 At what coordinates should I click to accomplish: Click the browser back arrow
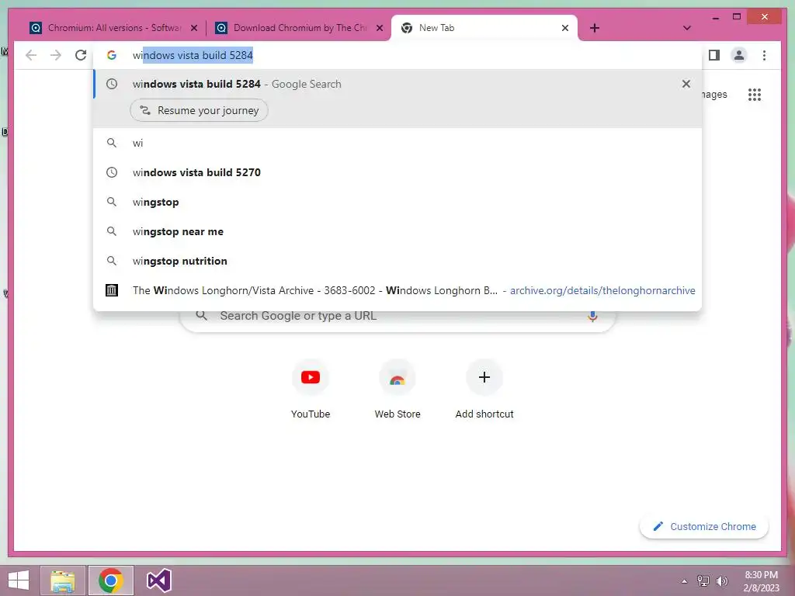click(31, 55)
